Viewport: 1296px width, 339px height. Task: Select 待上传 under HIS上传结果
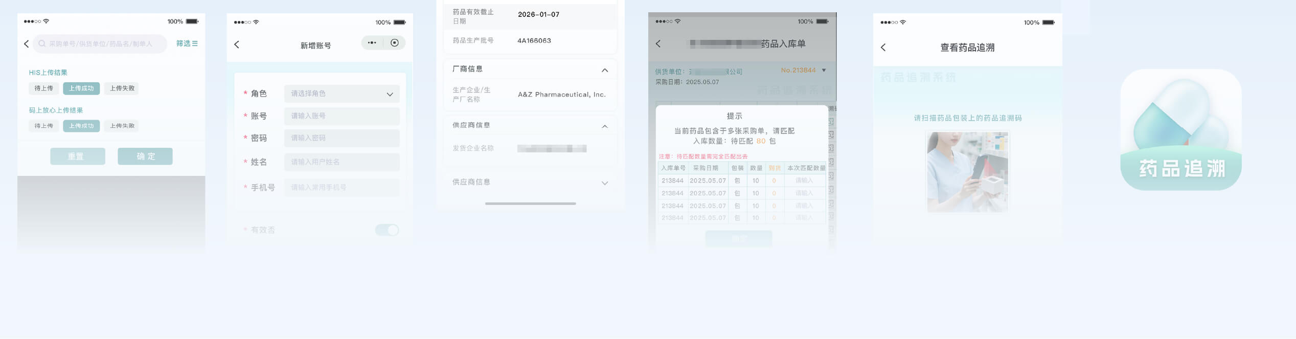pyautogui.click(x=43, y=88)
